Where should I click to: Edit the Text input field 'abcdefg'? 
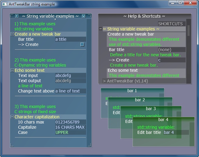pos(71,75)
